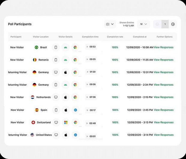Go to next page with right arrow
186x159 pixels.
tap(173, 24)
